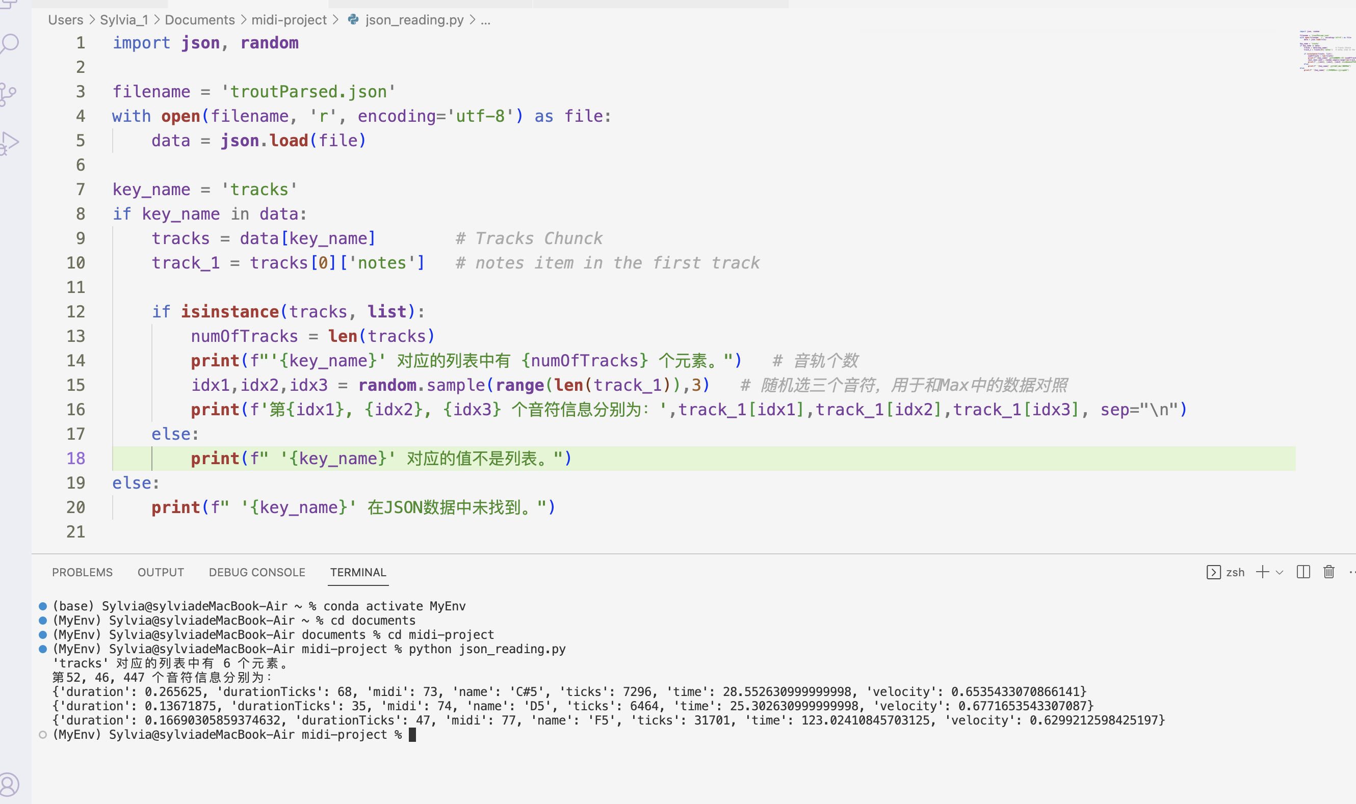Open the Source Control view
This screenshot has width=1356, height=804.
pyautogui.click(x=9, y=94)
